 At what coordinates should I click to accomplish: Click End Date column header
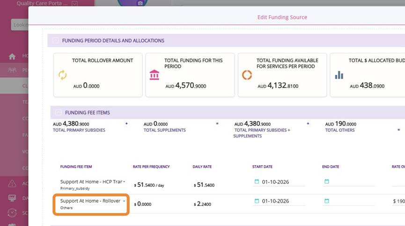[331, 167]
